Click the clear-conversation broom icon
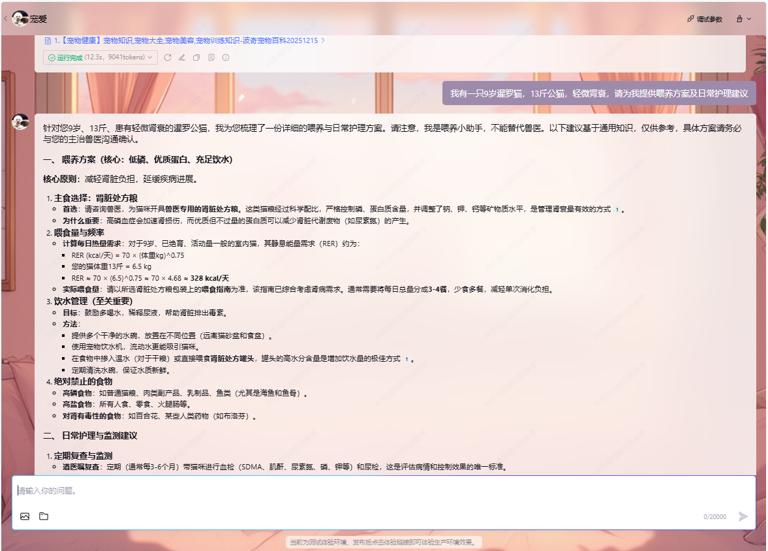The width and height of the screenshot is (768, 551). (739, 19)
